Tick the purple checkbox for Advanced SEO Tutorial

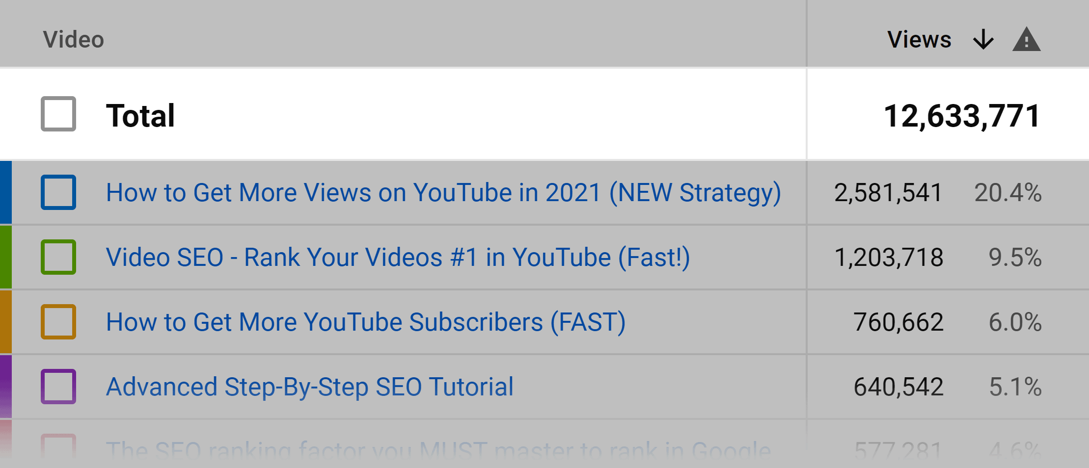tap(58, 387)
